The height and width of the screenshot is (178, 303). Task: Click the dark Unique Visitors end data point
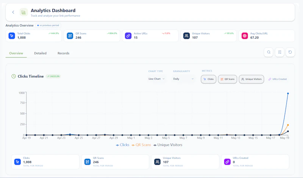(288, 131)
